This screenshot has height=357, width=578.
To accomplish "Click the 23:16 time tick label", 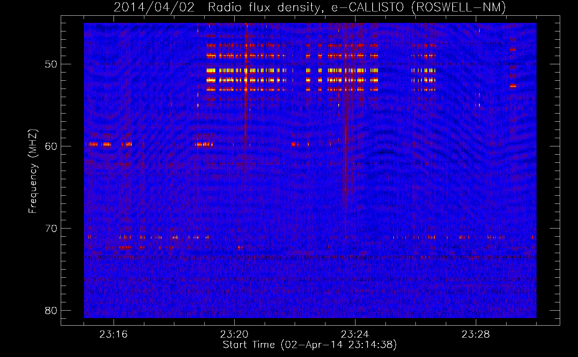I will (113, 335).
